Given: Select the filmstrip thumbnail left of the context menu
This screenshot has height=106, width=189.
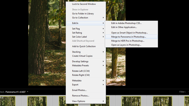Looking at the screenshot, I should pyautogui.click(x=37, y=101).
